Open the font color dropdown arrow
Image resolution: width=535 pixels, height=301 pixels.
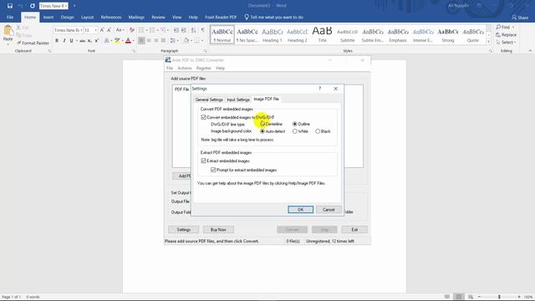click(133, 41)
